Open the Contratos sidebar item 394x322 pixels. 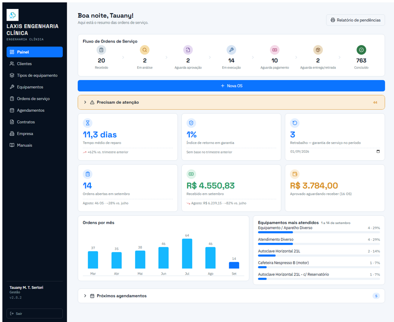pyautogui.click(x=34, y=122)
